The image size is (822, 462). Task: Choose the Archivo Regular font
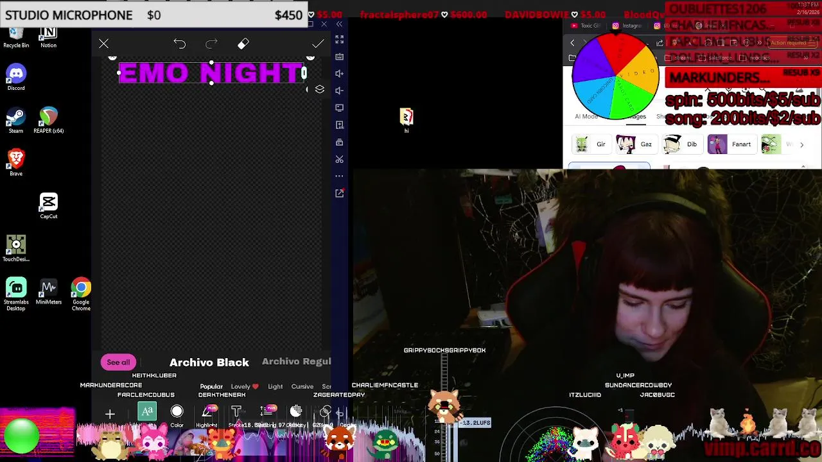point(297,362)
